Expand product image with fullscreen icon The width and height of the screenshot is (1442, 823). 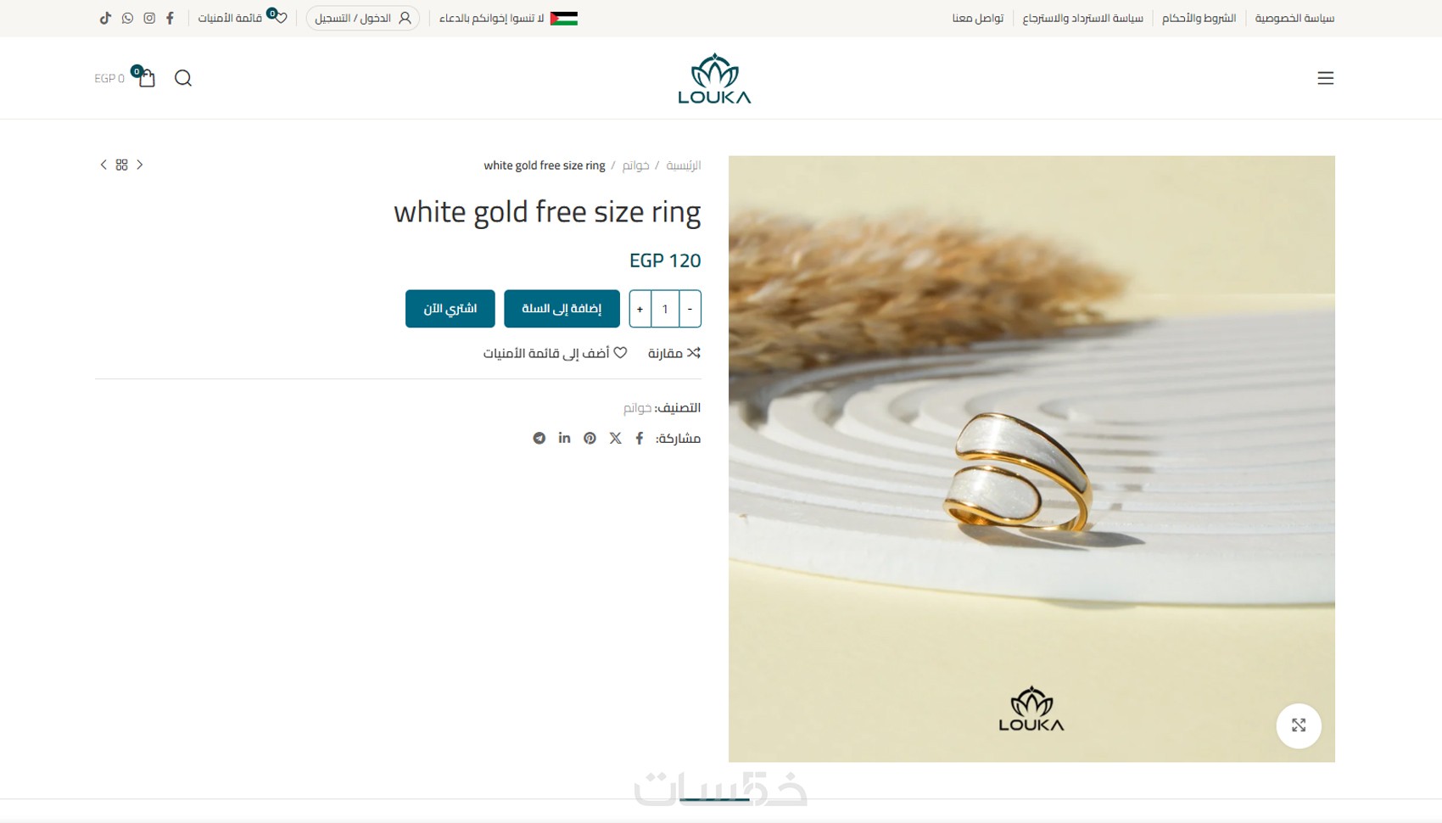pyautogui.click(x=1299, y=725)
